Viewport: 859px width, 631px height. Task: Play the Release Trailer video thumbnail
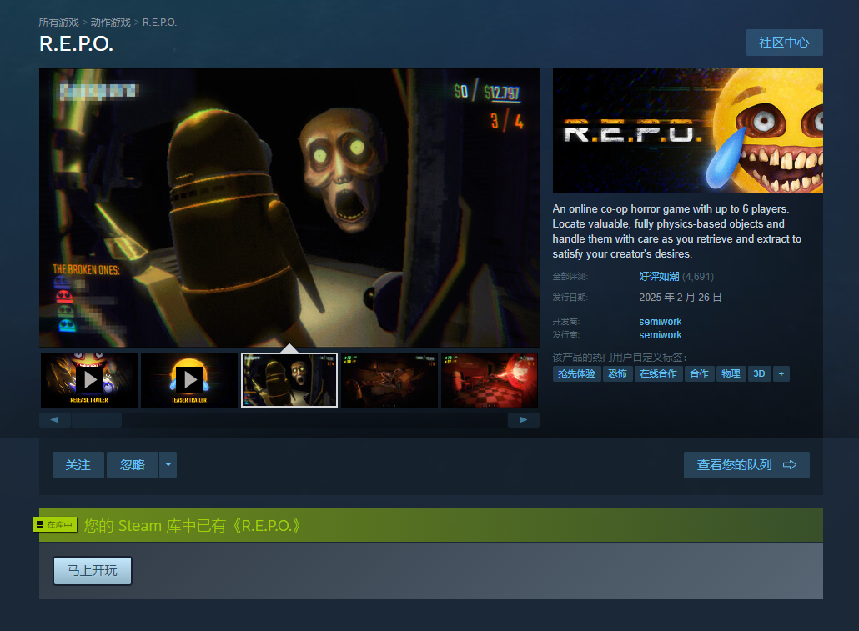click(89, 380)
